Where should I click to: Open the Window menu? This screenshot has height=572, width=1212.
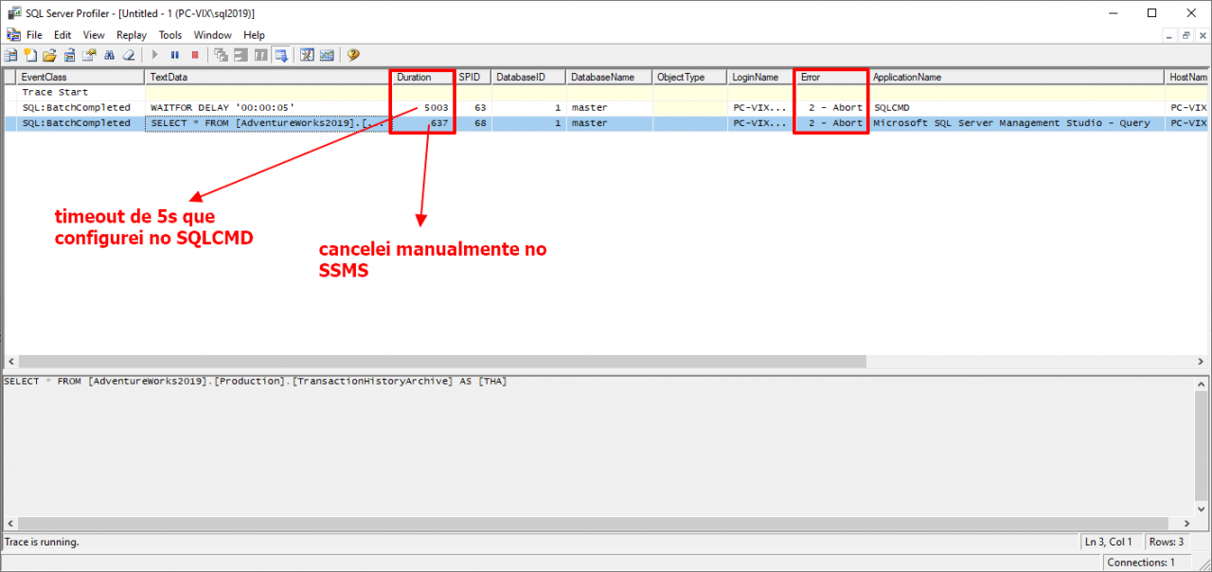point(212,34)
